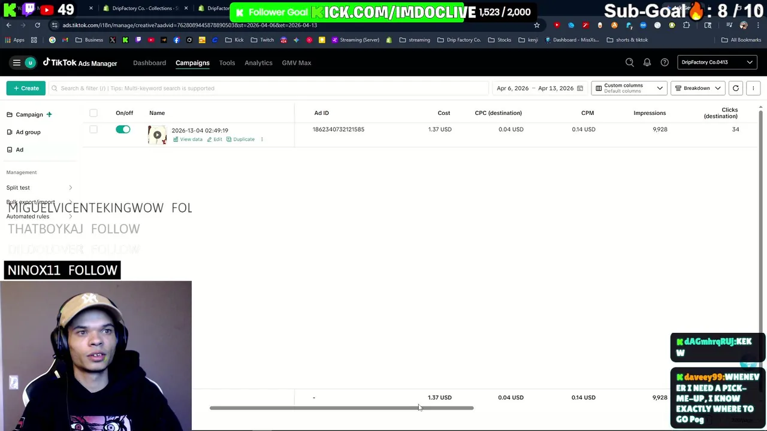Viewport: 767px width, 431px height.
Task: Refresh the ads table data
Action: 736,88
